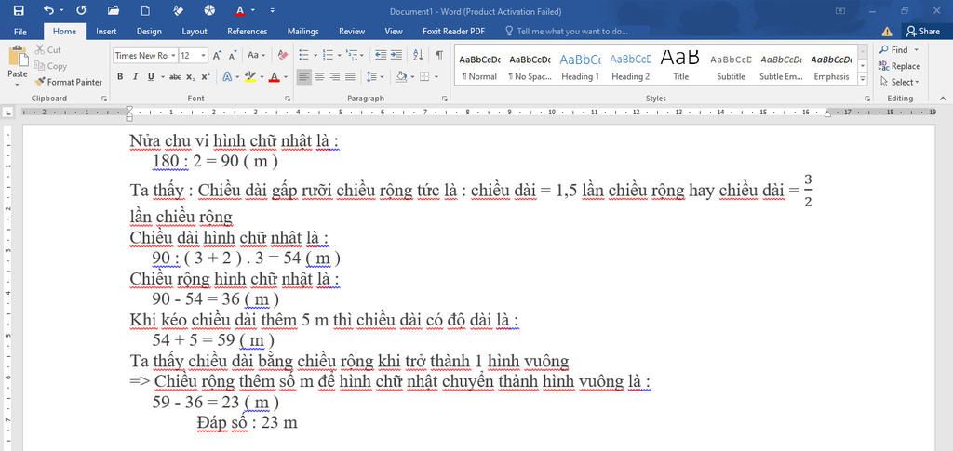953x451 pixels.
Task: Switch to the References tab
Action: coord(248,32)
